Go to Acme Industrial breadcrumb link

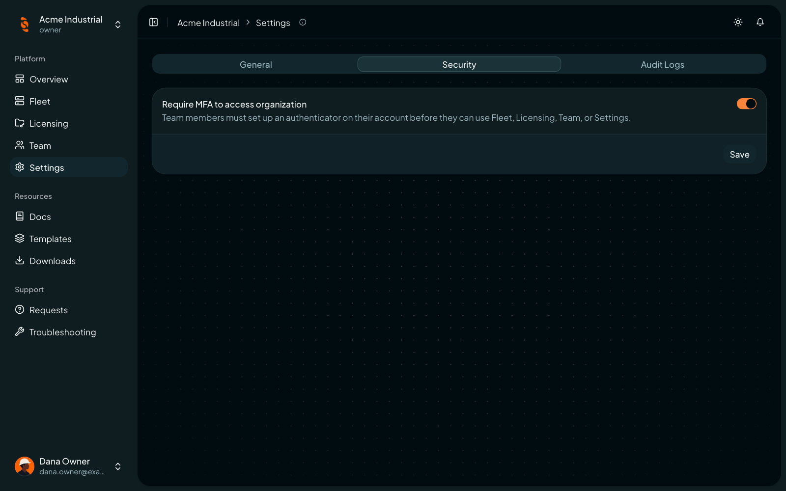208,23
